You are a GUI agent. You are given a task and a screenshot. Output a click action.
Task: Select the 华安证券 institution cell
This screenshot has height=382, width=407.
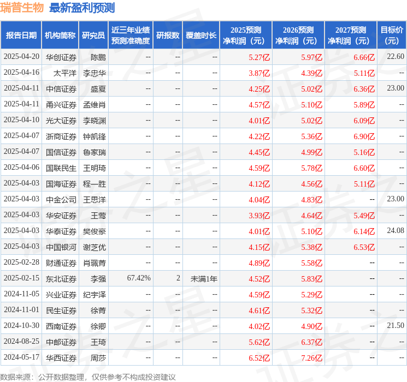pos(61,215)
